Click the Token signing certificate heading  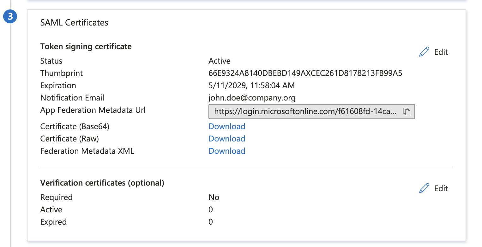tap(86, 47)
